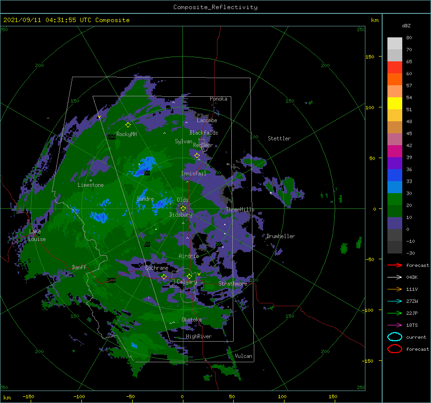Click the Cochrane label
The width and height of the screenshot is (431, 403).
click(x=157, y=268)
